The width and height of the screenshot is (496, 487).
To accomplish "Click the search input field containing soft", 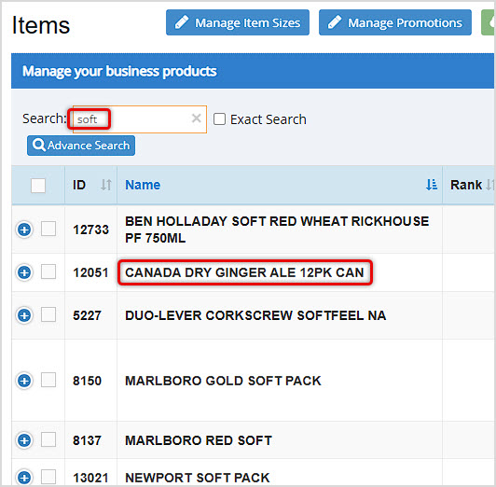I will (140, 119).
